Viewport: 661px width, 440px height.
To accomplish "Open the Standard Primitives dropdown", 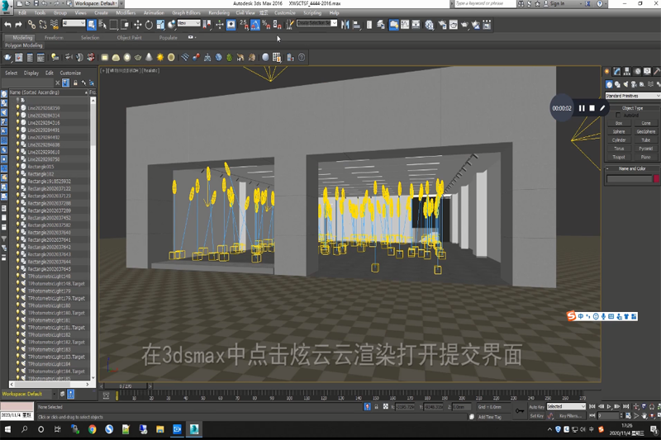I will (x=632, y=96).
